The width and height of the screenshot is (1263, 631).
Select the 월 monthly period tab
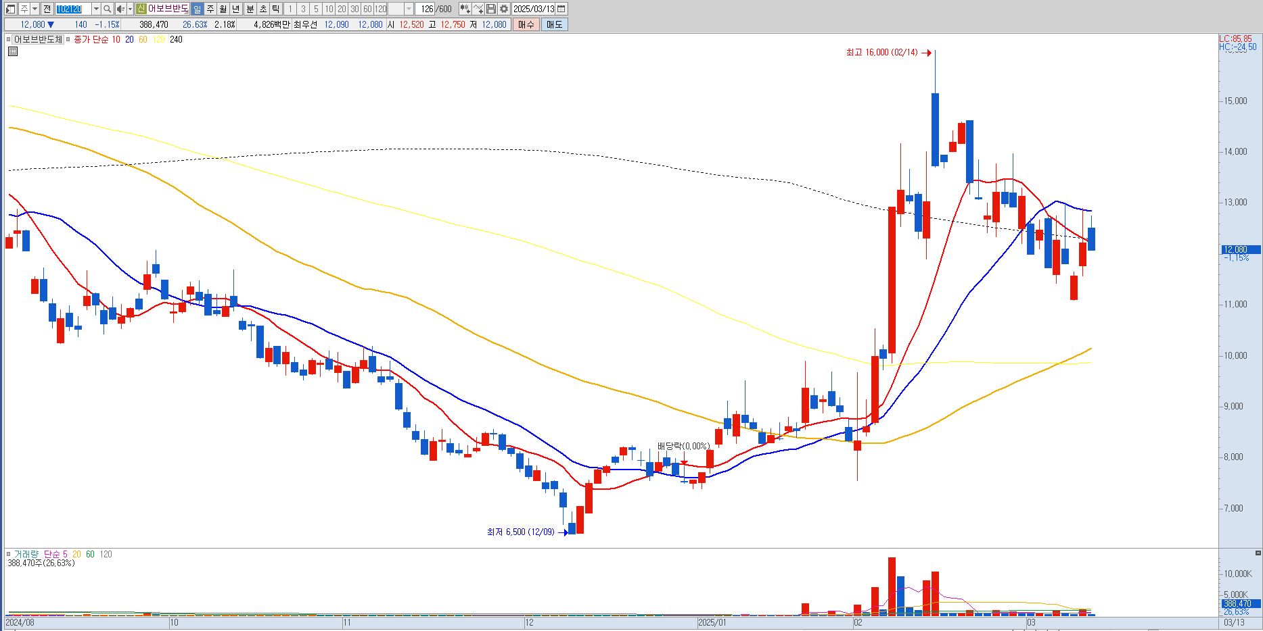click(223, 9)
